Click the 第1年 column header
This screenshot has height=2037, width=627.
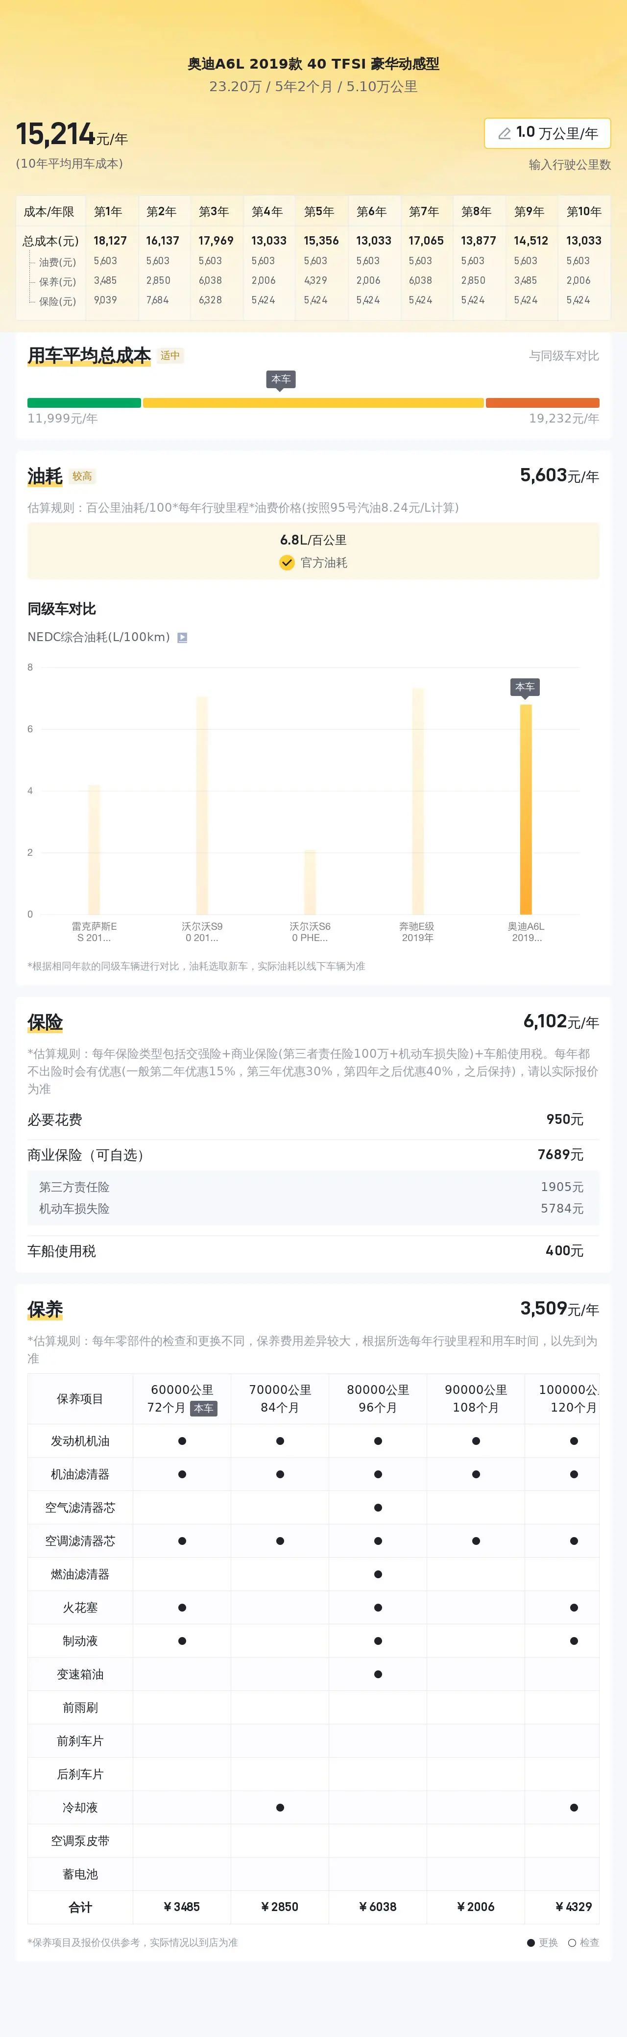click(x=108, y=212)
